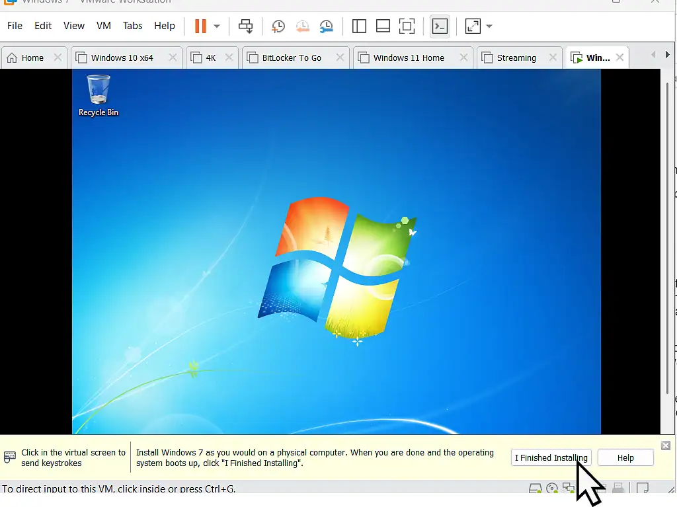Screen dimensions: 677x507
Task: Open the full screen stretch dropdown
Action: tap(489, 26)
